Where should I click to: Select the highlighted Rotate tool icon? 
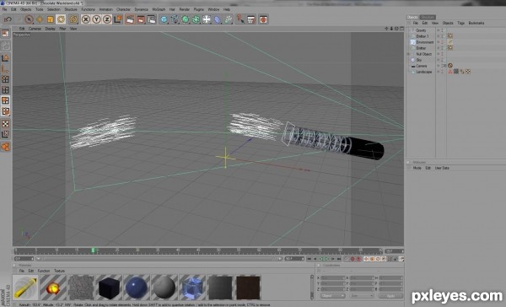click(x=61, y=19)
